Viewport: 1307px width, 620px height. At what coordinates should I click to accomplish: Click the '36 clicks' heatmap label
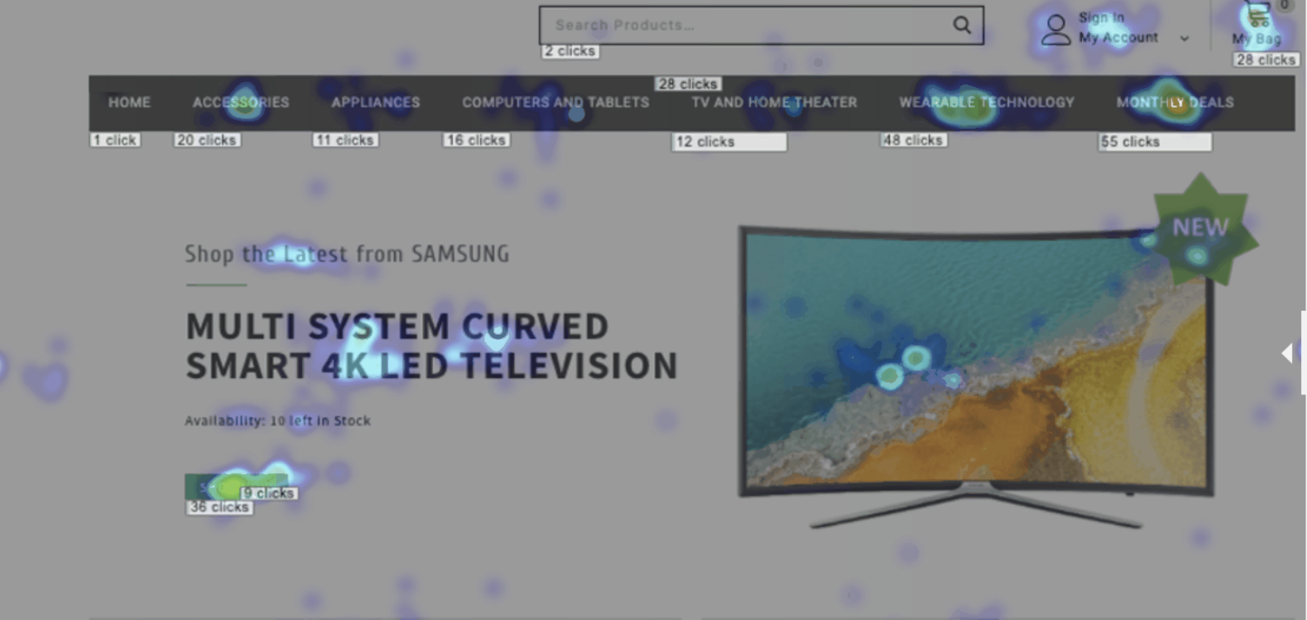(x=219, y=507)
